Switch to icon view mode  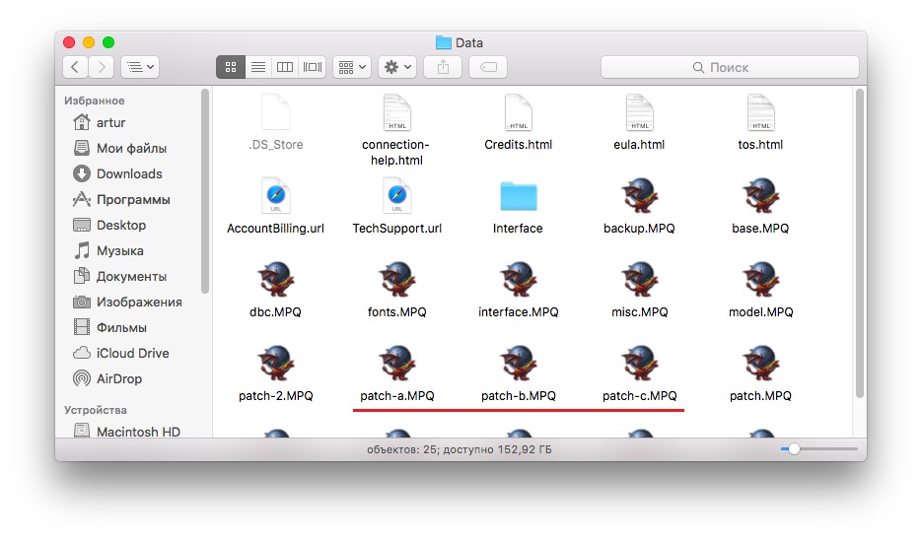pos(231,67)
